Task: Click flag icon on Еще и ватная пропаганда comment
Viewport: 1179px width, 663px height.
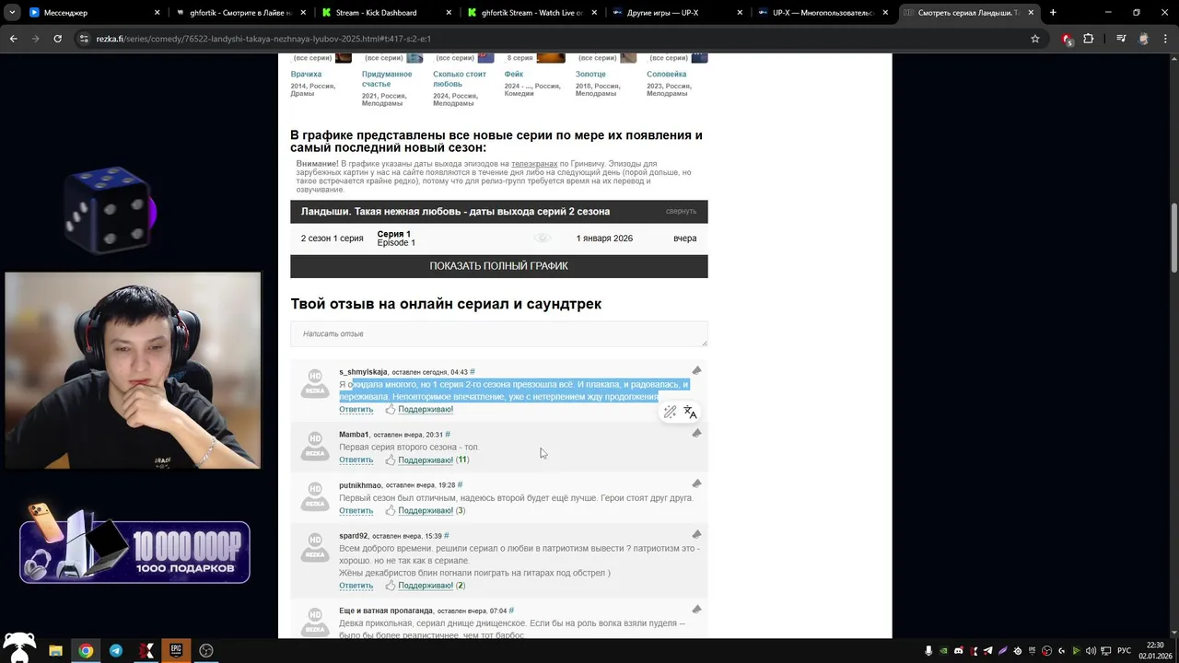Action: 696,610
